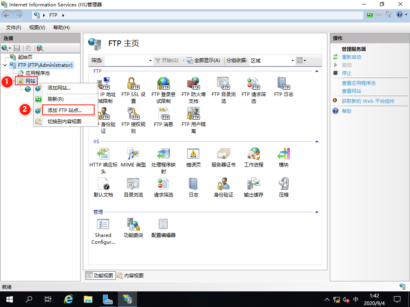Open 配置编辑器 feature
The image size is (410, 307).
click(164, 228)
